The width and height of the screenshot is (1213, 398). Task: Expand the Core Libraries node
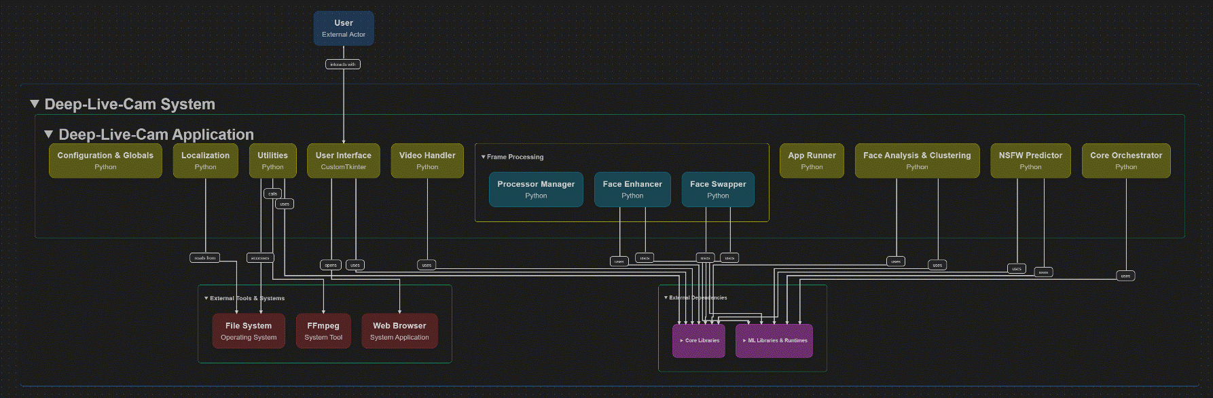click(x=682, y=340)
